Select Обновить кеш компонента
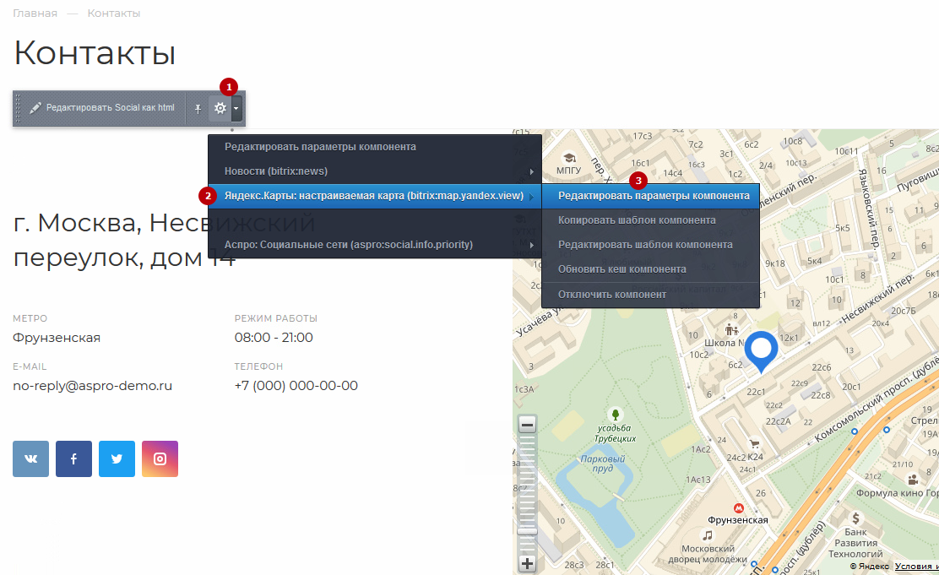The width and height of the screenshot is (939, 575). pyautogui.click(x=650, y=269)
